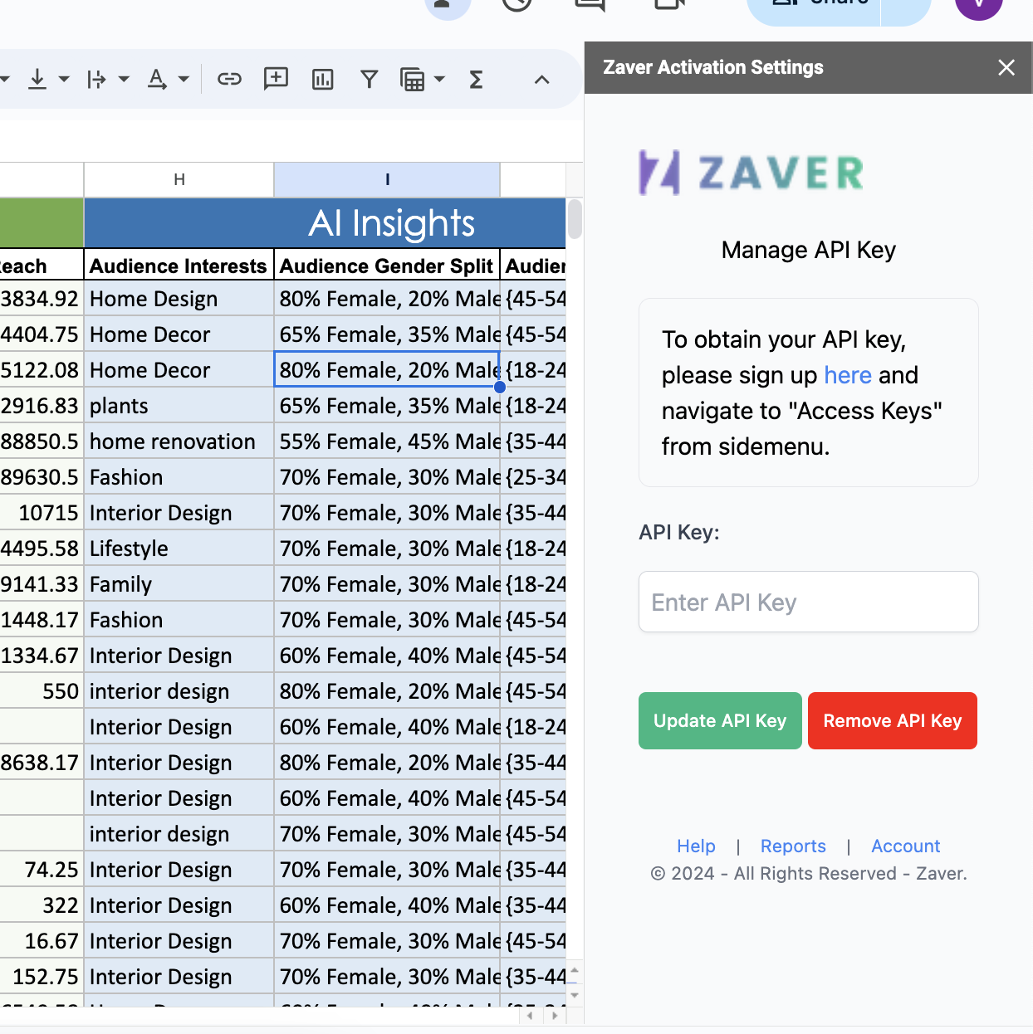Select the '16.67' cell
Viewport: 1033px width, 1034px height.
point(42,941)
